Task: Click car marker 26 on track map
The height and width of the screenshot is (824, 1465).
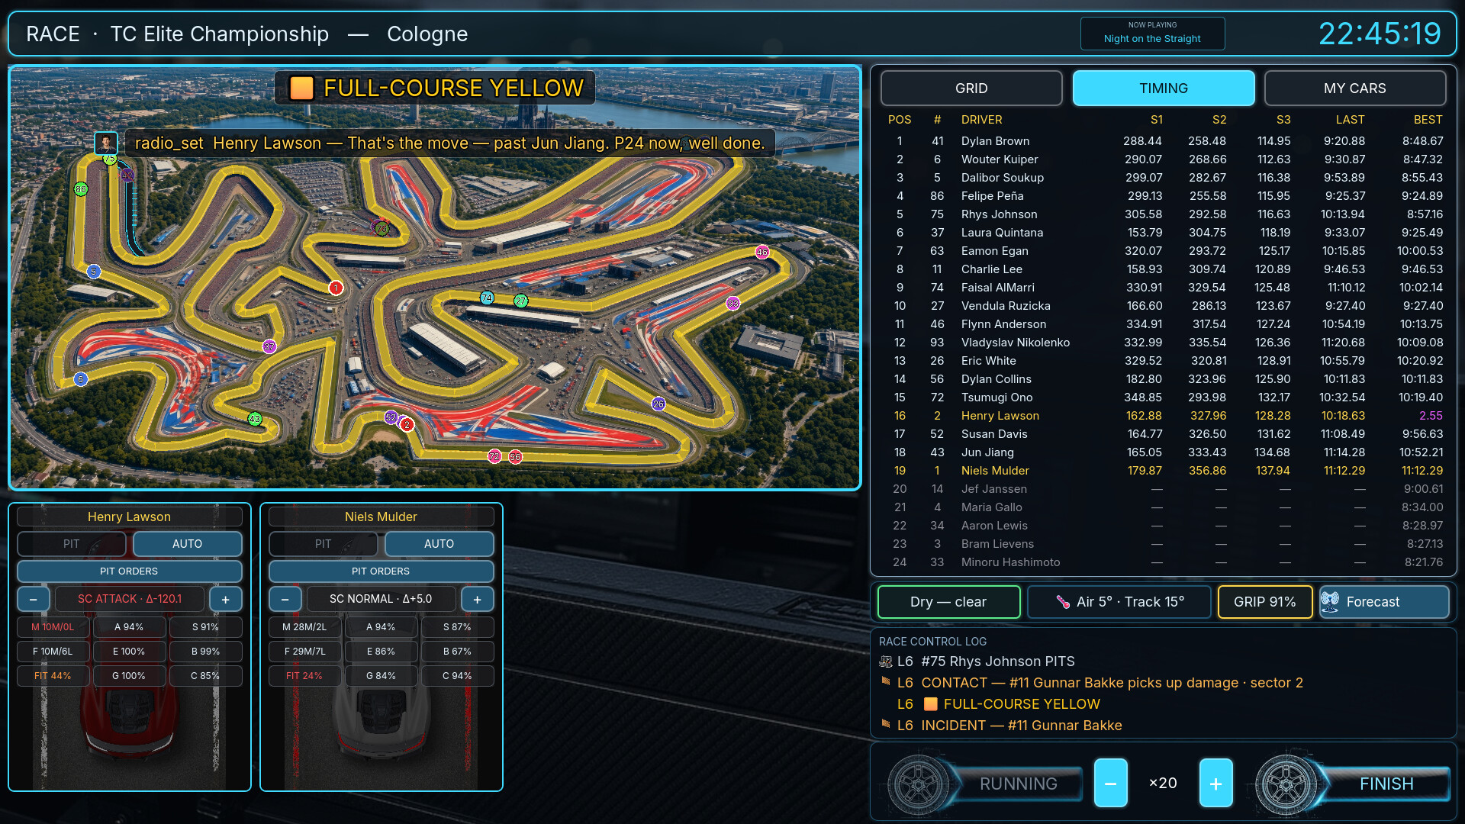Action: tap(658, 404)
